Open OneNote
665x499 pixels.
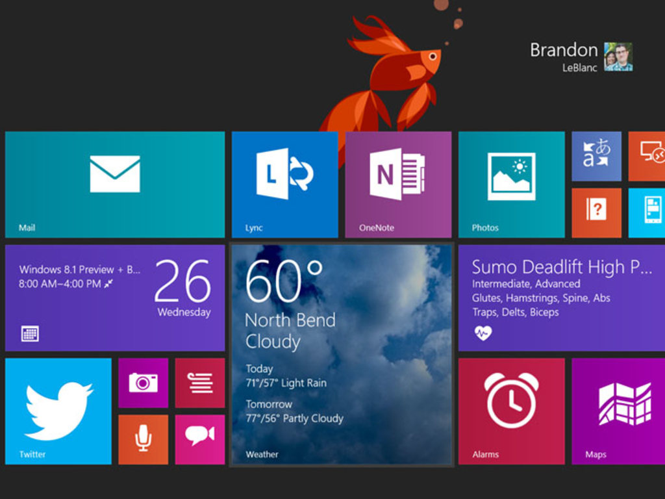[x=397, y=184]
